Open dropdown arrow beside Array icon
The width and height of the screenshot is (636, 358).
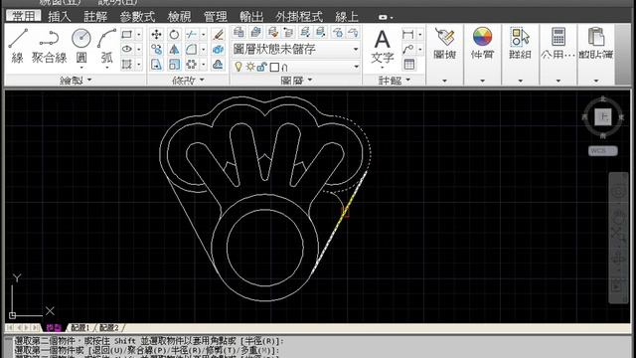pos(203,64)
